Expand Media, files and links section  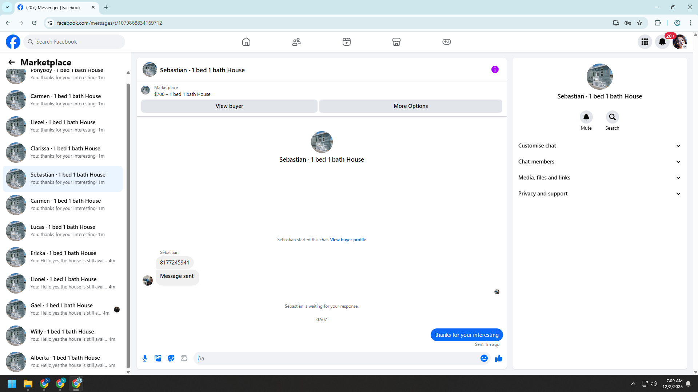click(x=599, y=178)
